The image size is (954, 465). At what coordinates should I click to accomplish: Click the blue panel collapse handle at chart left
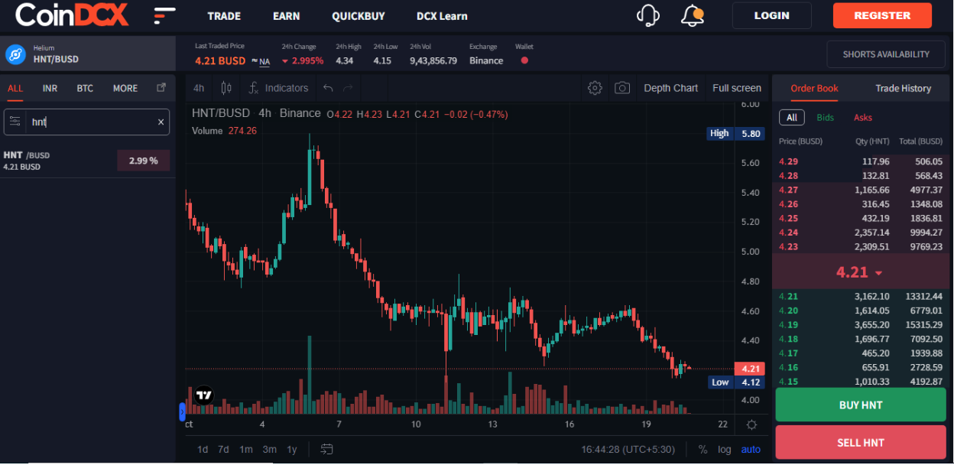182,412
